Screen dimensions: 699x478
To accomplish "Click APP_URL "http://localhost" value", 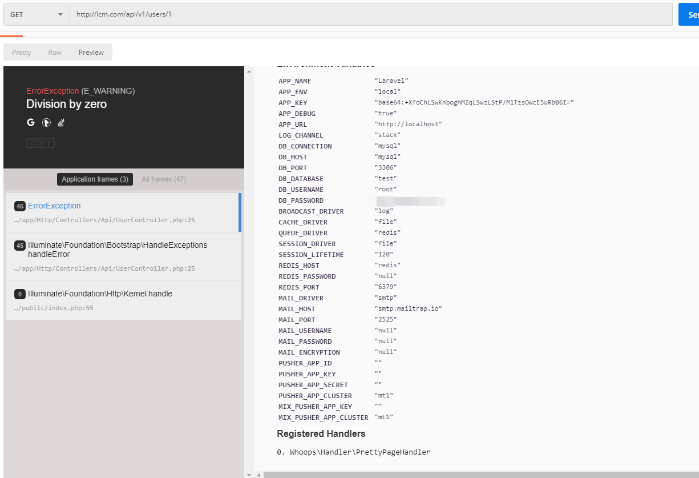I will [408, 124].
